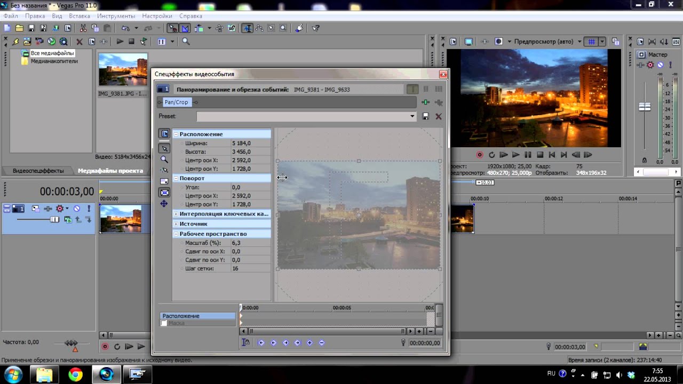Enable the Маска checkbox
Viewport: 683px width, 384px height.
pos(164,323)
